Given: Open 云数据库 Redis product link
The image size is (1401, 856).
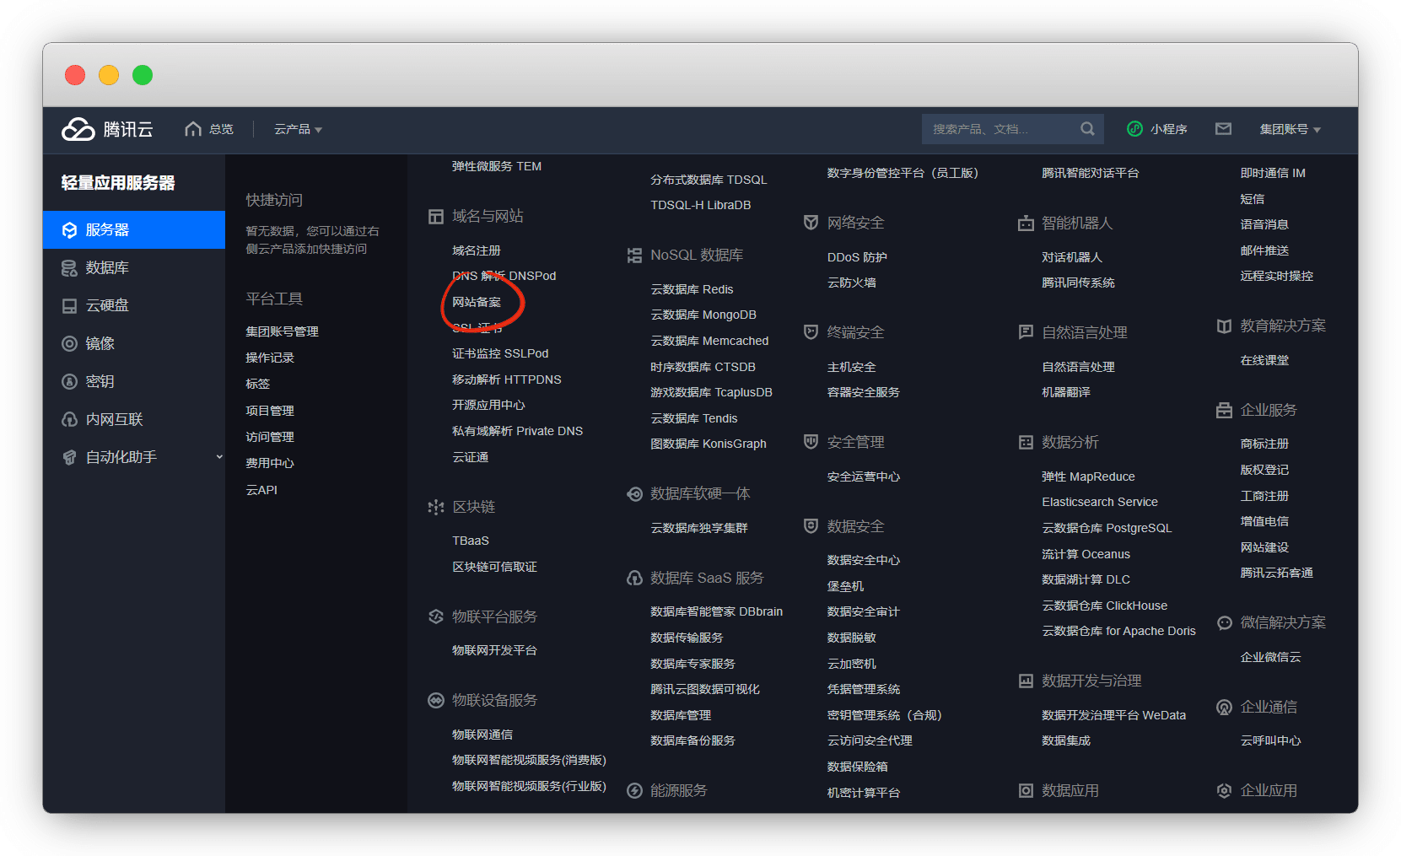Looking at the screenshot, I should [692, 289].
